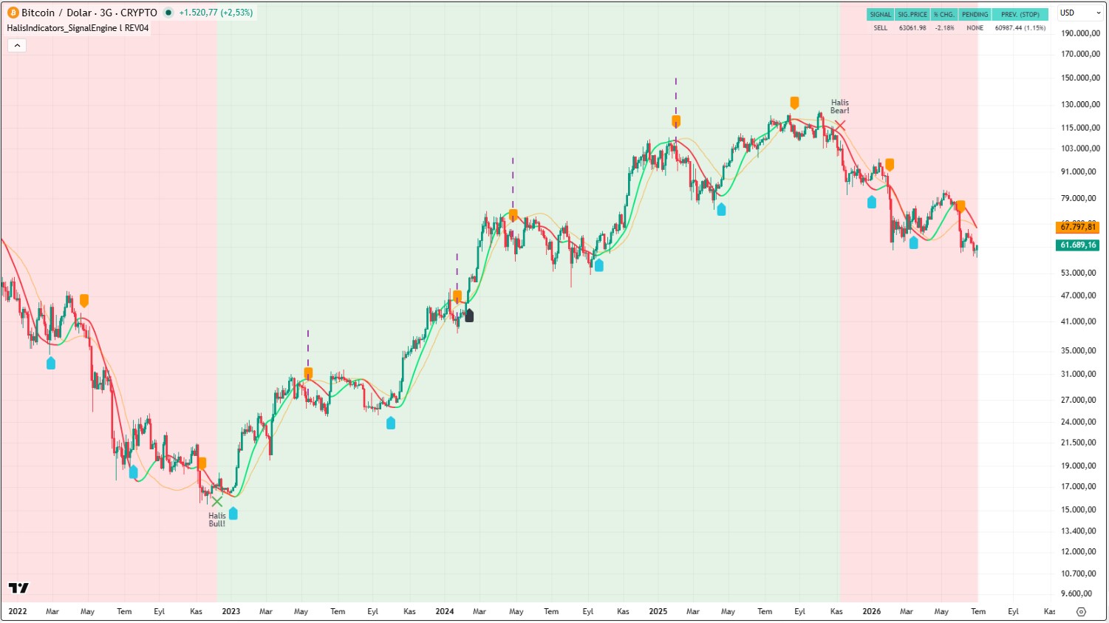Click the red Halis Bear! cross marker
Viewport: 1109px width, 623px height.
(839, 125)
